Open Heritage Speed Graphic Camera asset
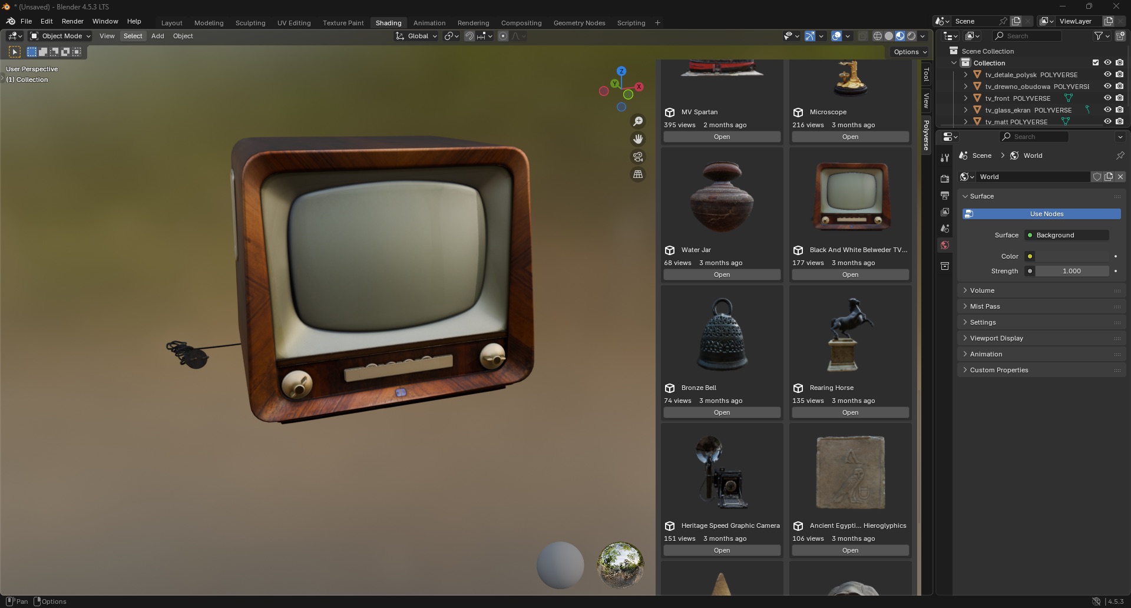Screen dimensions: 1131x608 [722, 550]
